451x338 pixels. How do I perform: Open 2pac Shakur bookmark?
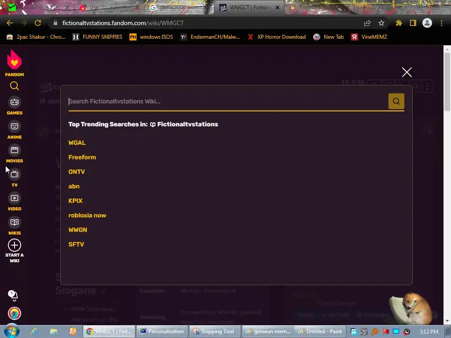click(36, 37)
